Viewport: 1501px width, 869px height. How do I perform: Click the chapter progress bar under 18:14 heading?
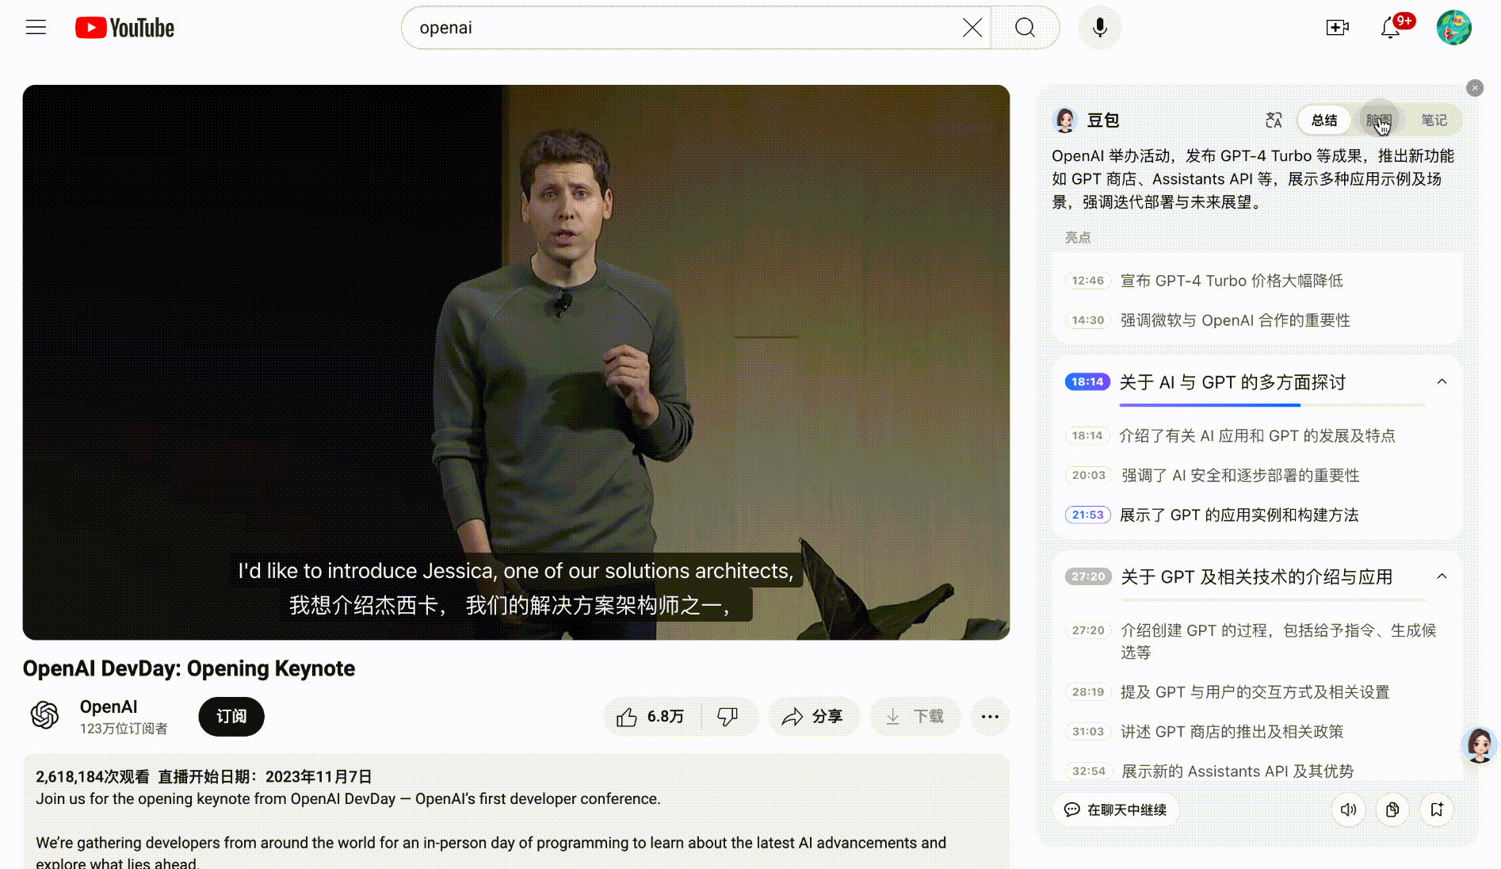[x=1272, y=405]
